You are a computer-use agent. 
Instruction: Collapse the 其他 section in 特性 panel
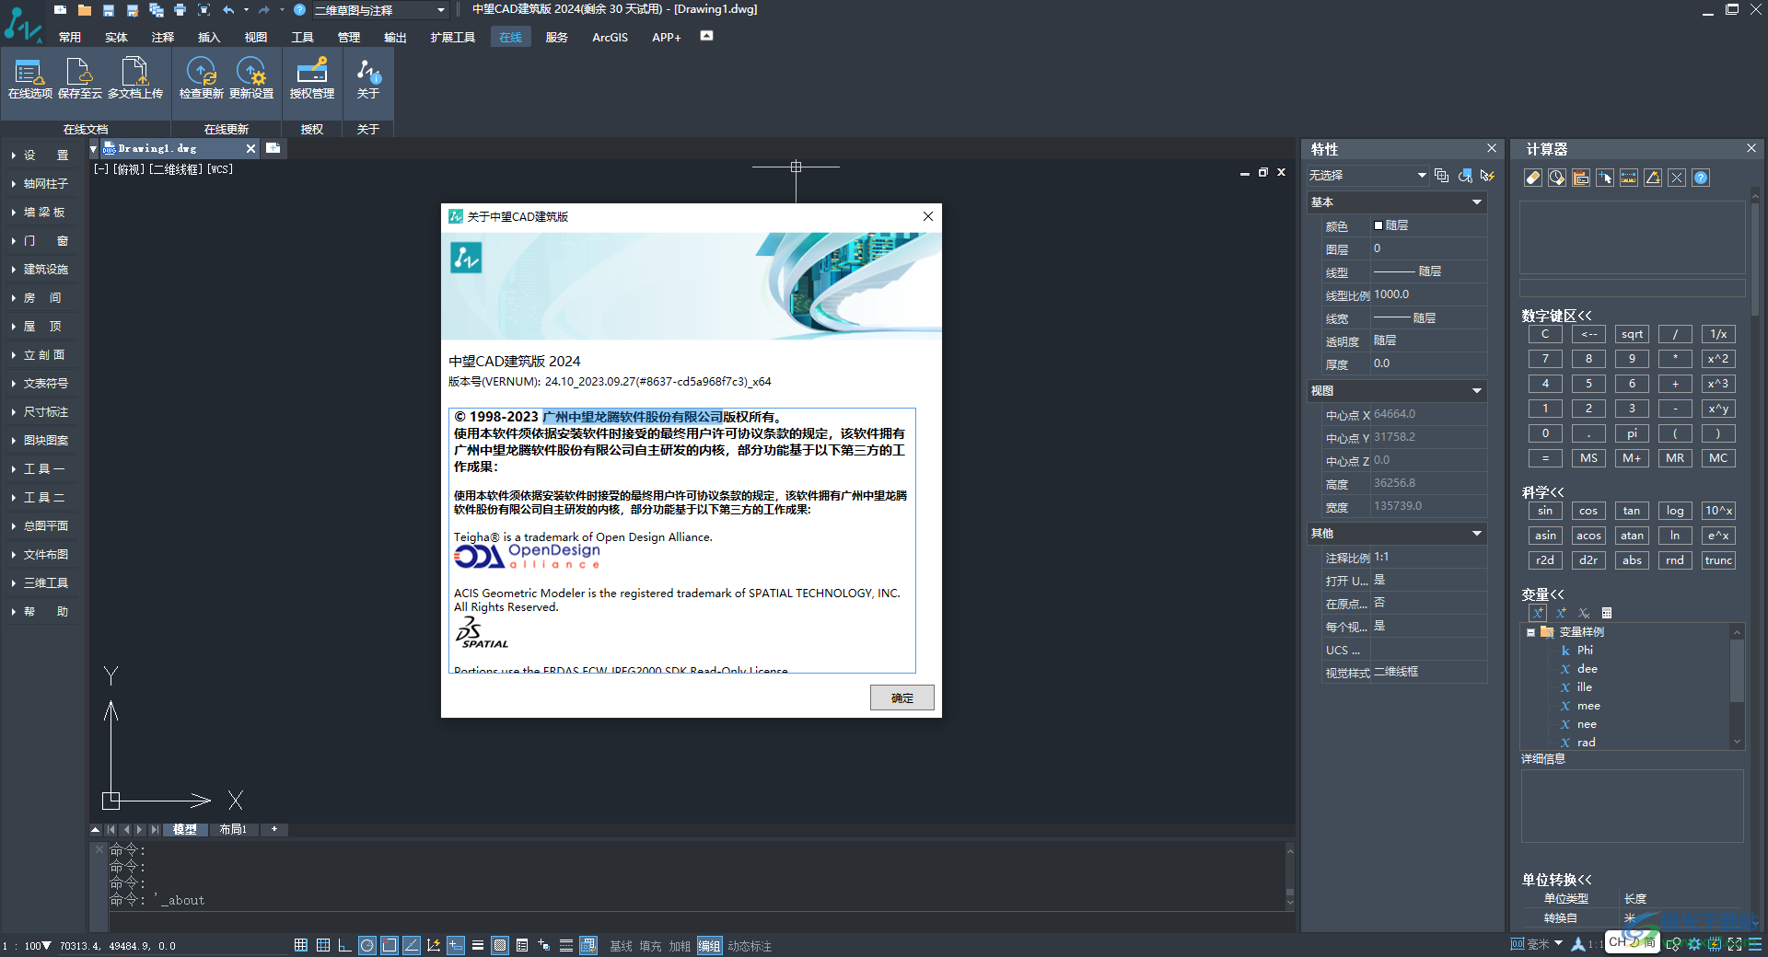click(1477, 534)
